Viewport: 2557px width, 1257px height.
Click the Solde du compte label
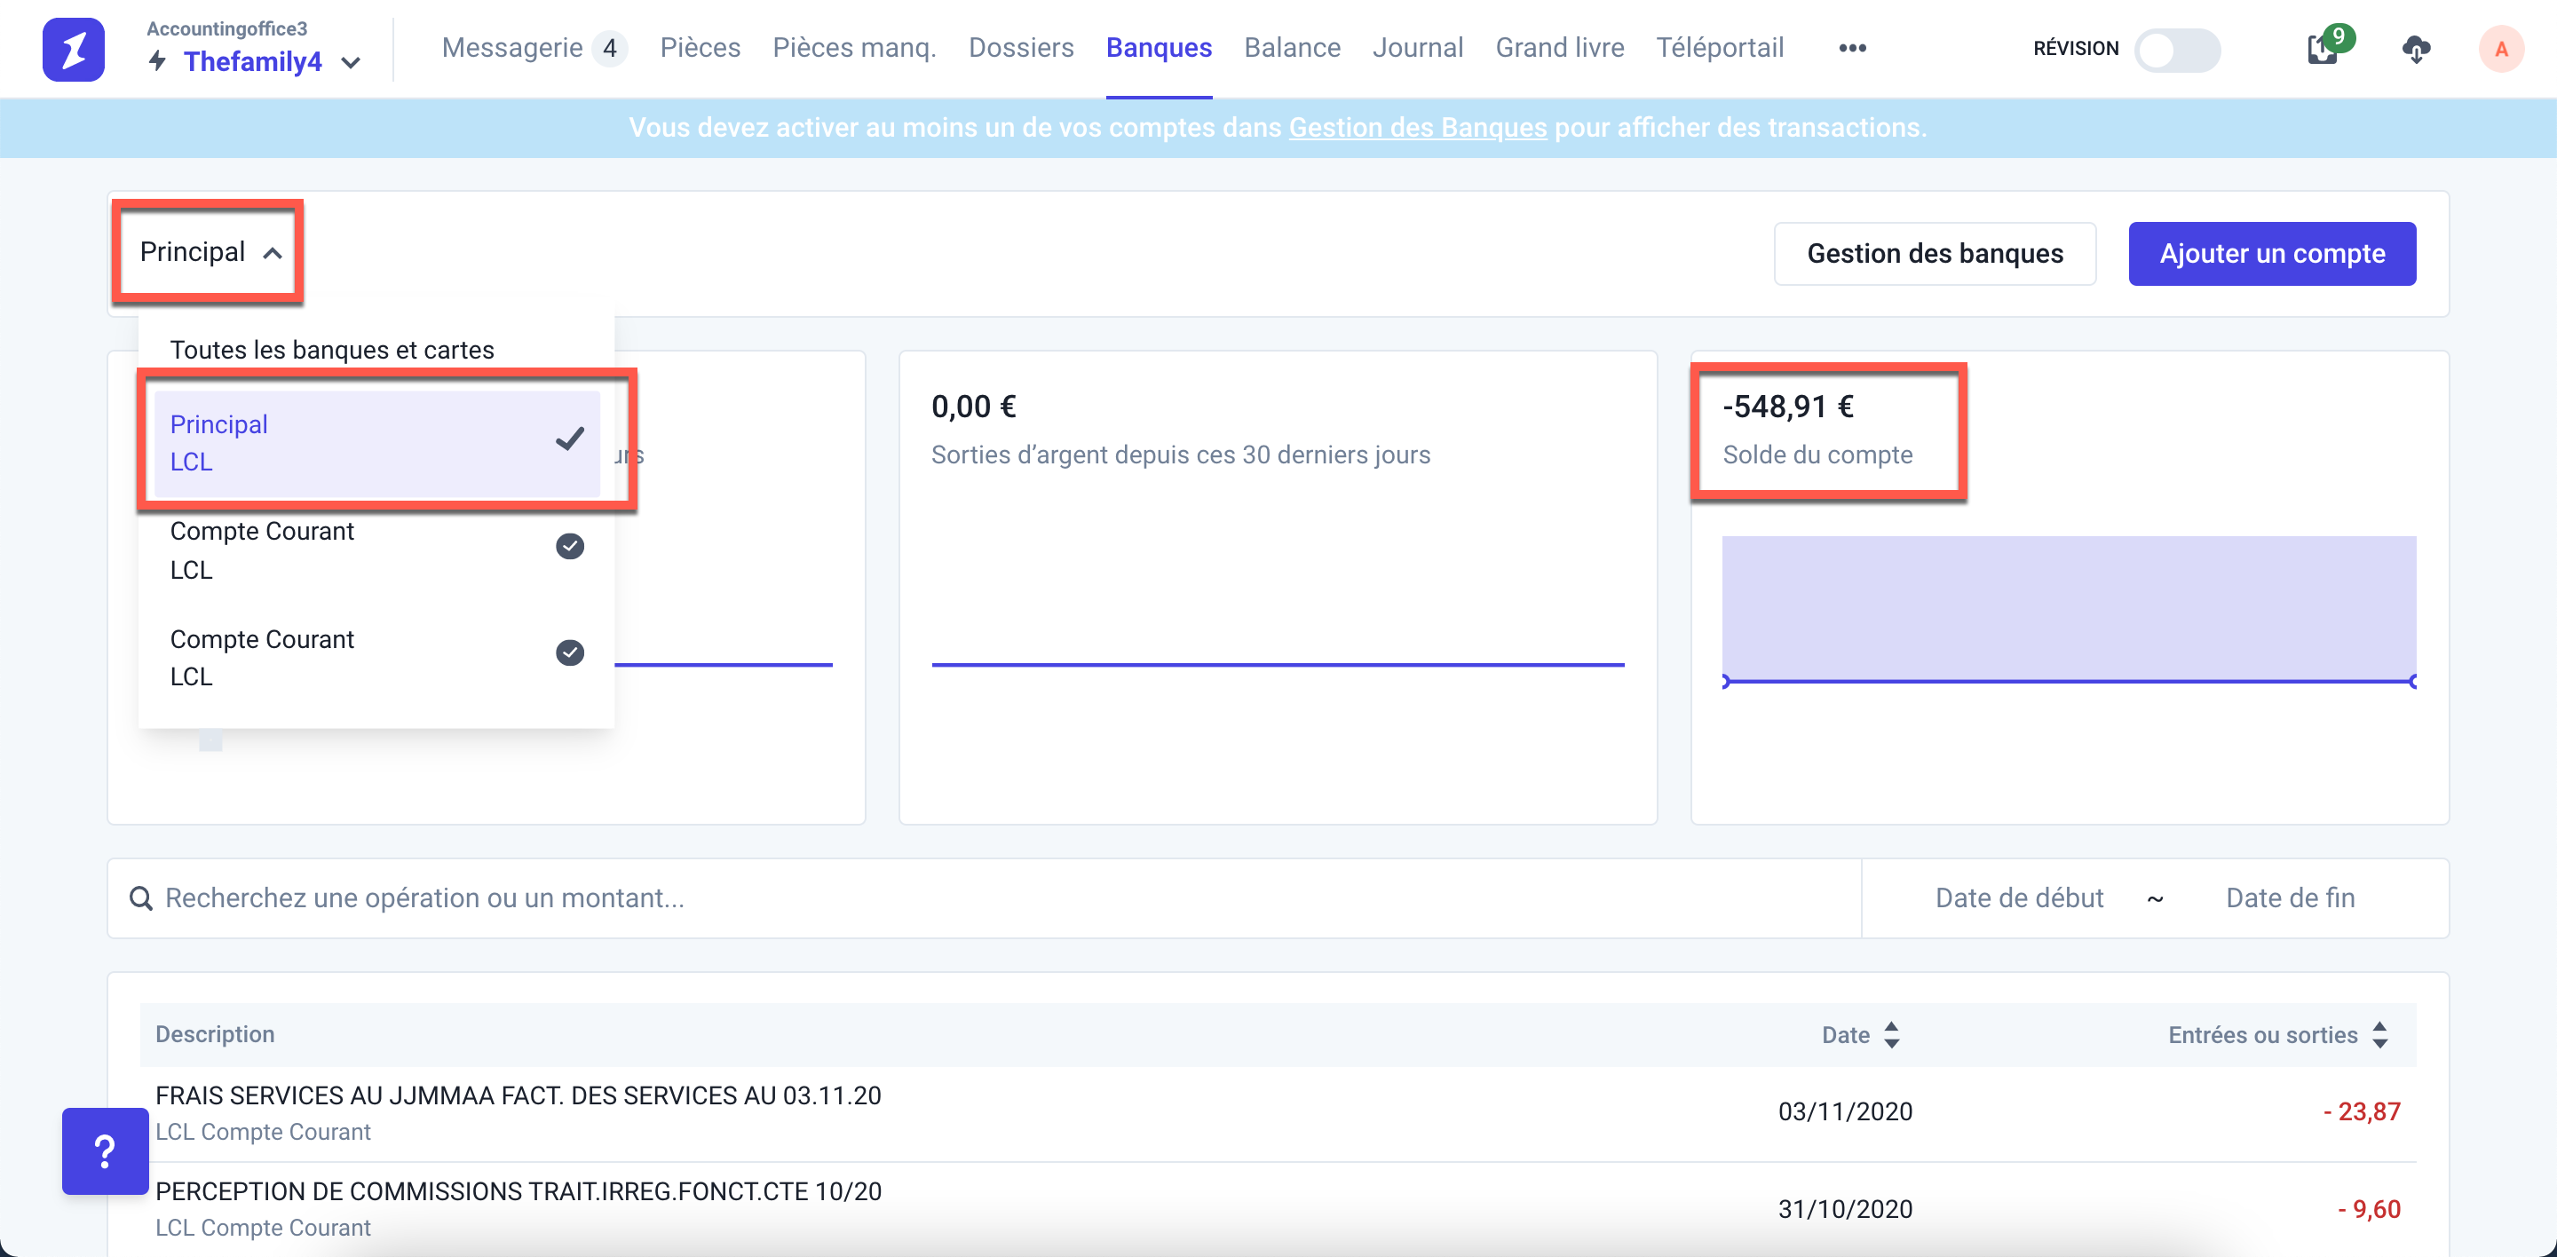1817,455
